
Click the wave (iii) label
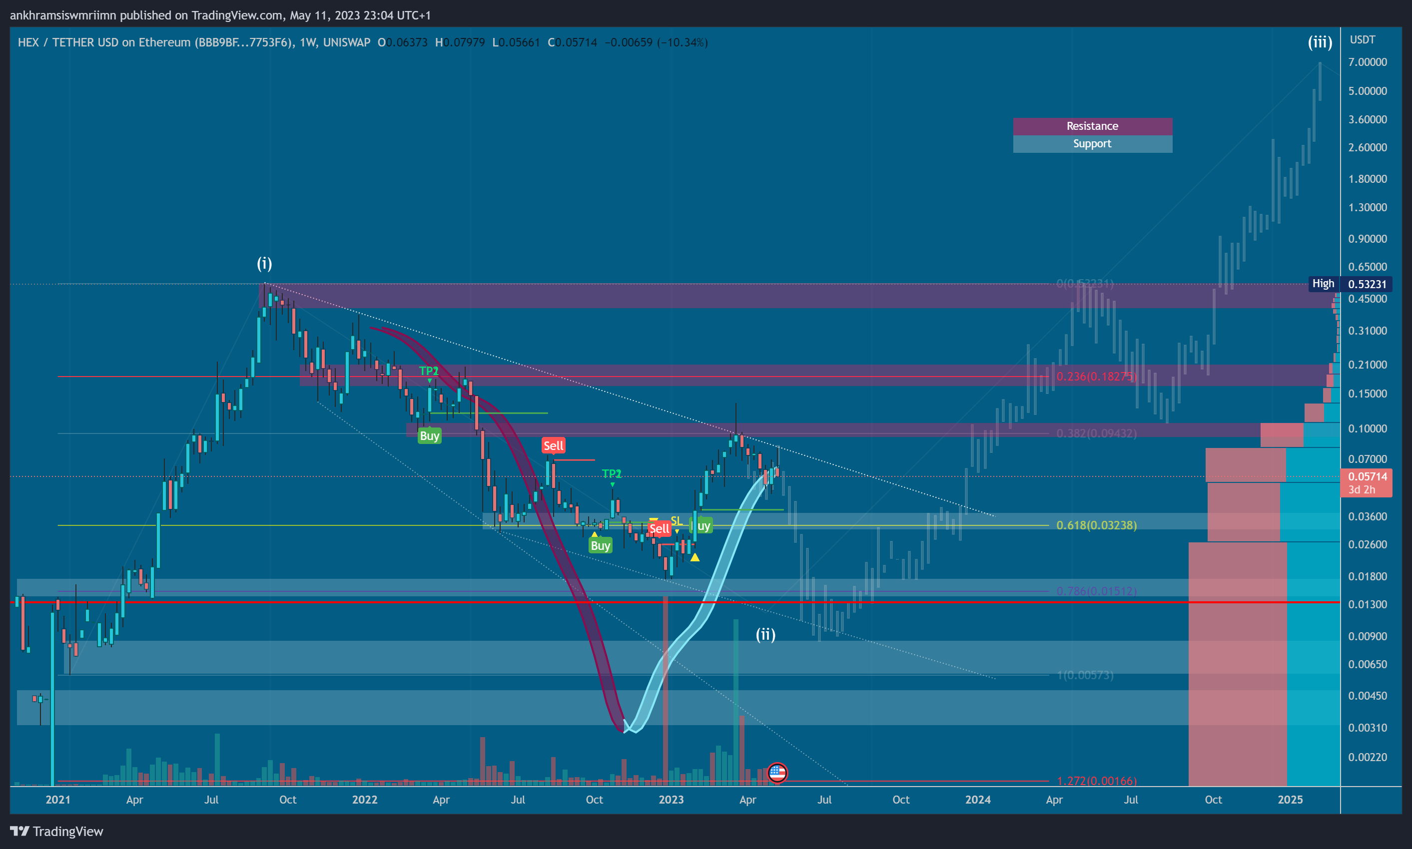(x=1320, y=42)
